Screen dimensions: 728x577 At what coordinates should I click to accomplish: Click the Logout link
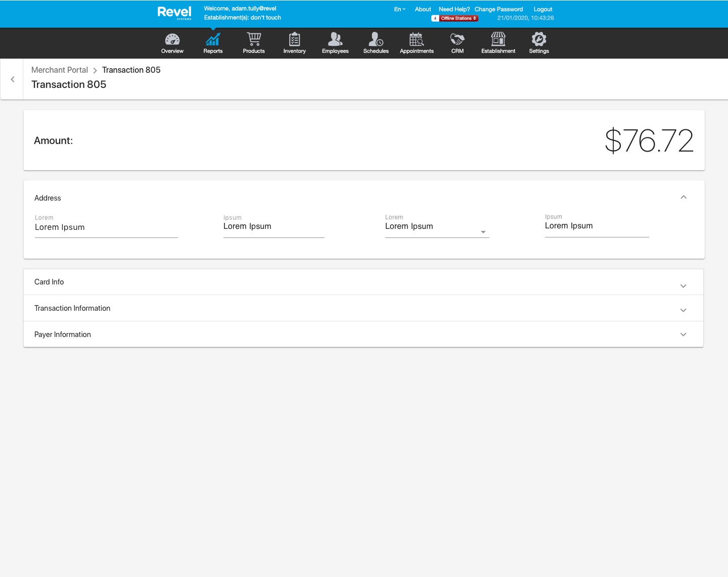pos(542,9)
